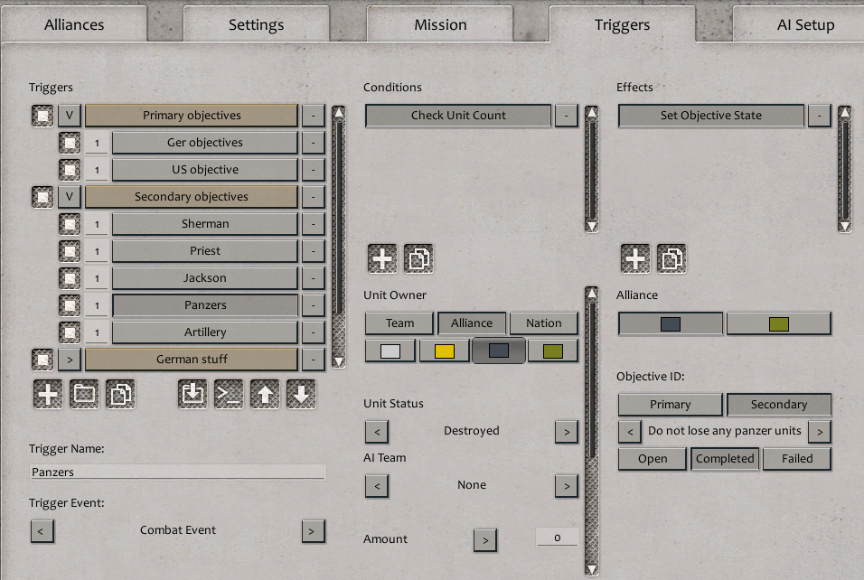Pick the yellow swatch under Unit Owner
Screen dimensions: 864x580
pyautogui.click(x=445, y=351)
